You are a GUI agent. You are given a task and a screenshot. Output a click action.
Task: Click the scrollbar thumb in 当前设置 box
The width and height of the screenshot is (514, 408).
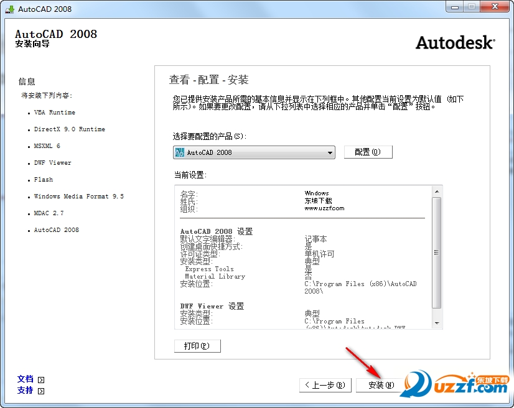click(x=437, y=252)
